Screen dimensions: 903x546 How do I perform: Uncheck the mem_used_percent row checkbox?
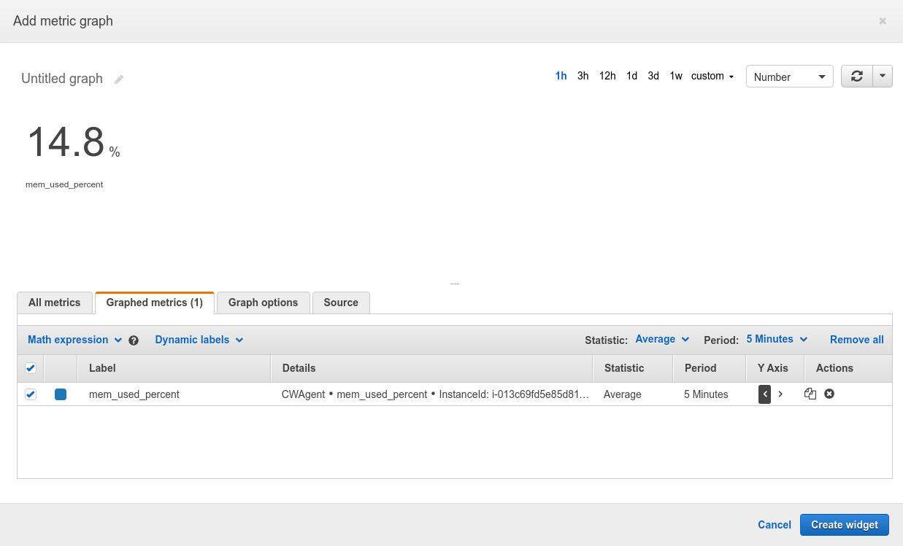click(31, 394)
